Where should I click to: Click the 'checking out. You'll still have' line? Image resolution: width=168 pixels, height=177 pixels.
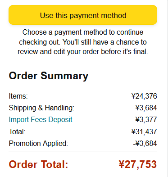pyautogui.click(x=83, y=42)
